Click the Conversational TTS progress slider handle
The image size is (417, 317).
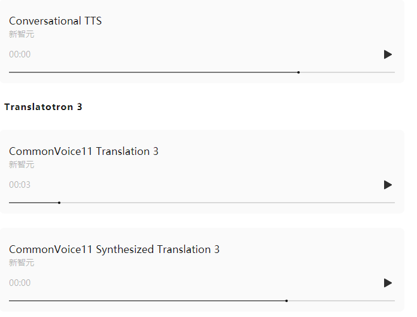tap(299, 72)
